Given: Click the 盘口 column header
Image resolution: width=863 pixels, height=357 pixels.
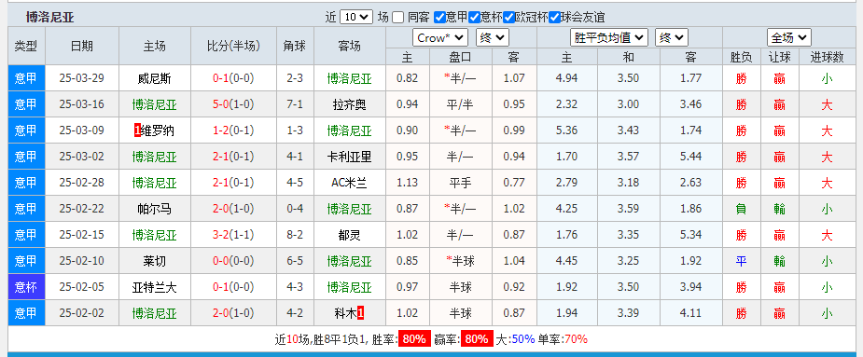Looking at the screenshot, I should point(460,57).
